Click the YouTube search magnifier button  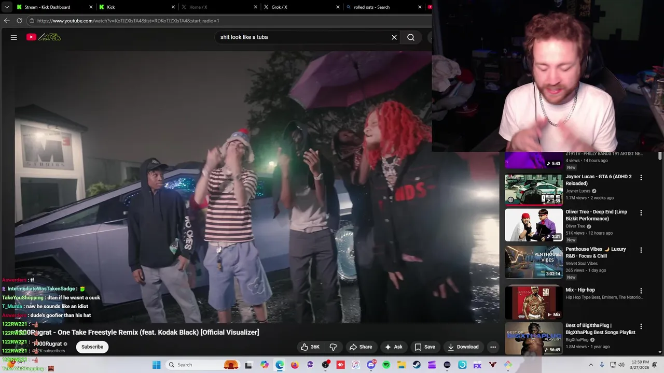point(411,37)
